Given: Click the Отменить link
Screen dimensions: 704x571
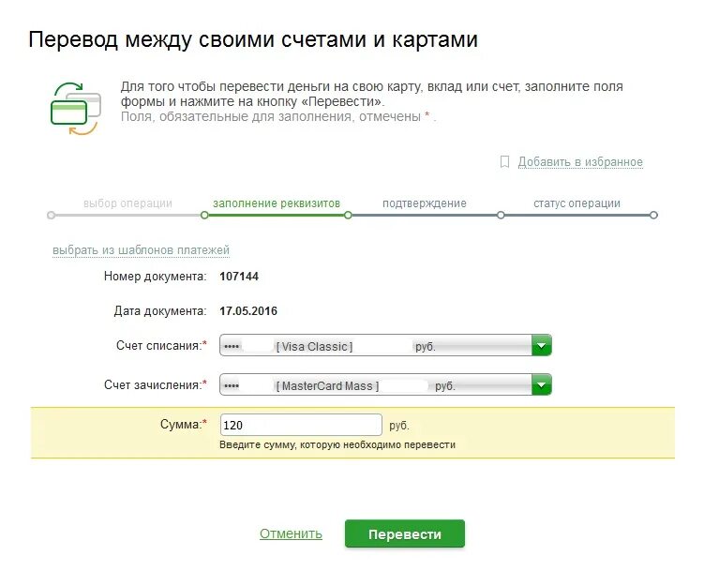Looking at the screenshot, I should (291, 533).
